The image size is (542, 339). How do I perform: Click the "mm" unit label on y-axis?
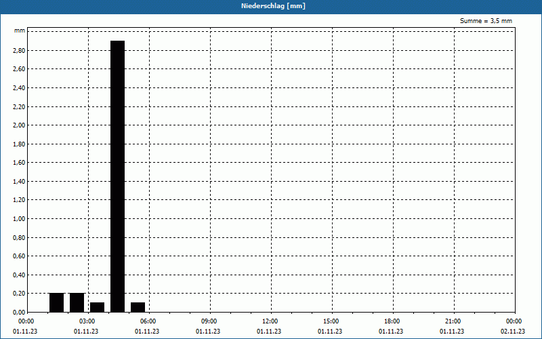click(x=20, y=31)
